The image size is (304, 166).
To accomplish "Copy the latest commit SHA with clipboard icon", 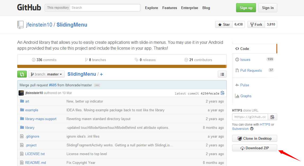I will click(222, 93).
